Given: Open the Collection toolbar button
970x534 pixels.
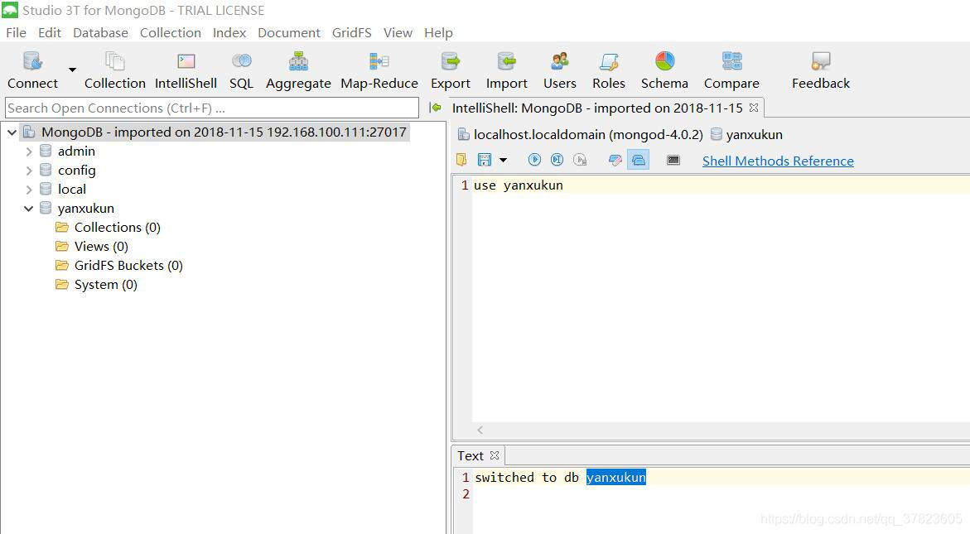Looking at the screenshot, I should click(x=115, y=71).
